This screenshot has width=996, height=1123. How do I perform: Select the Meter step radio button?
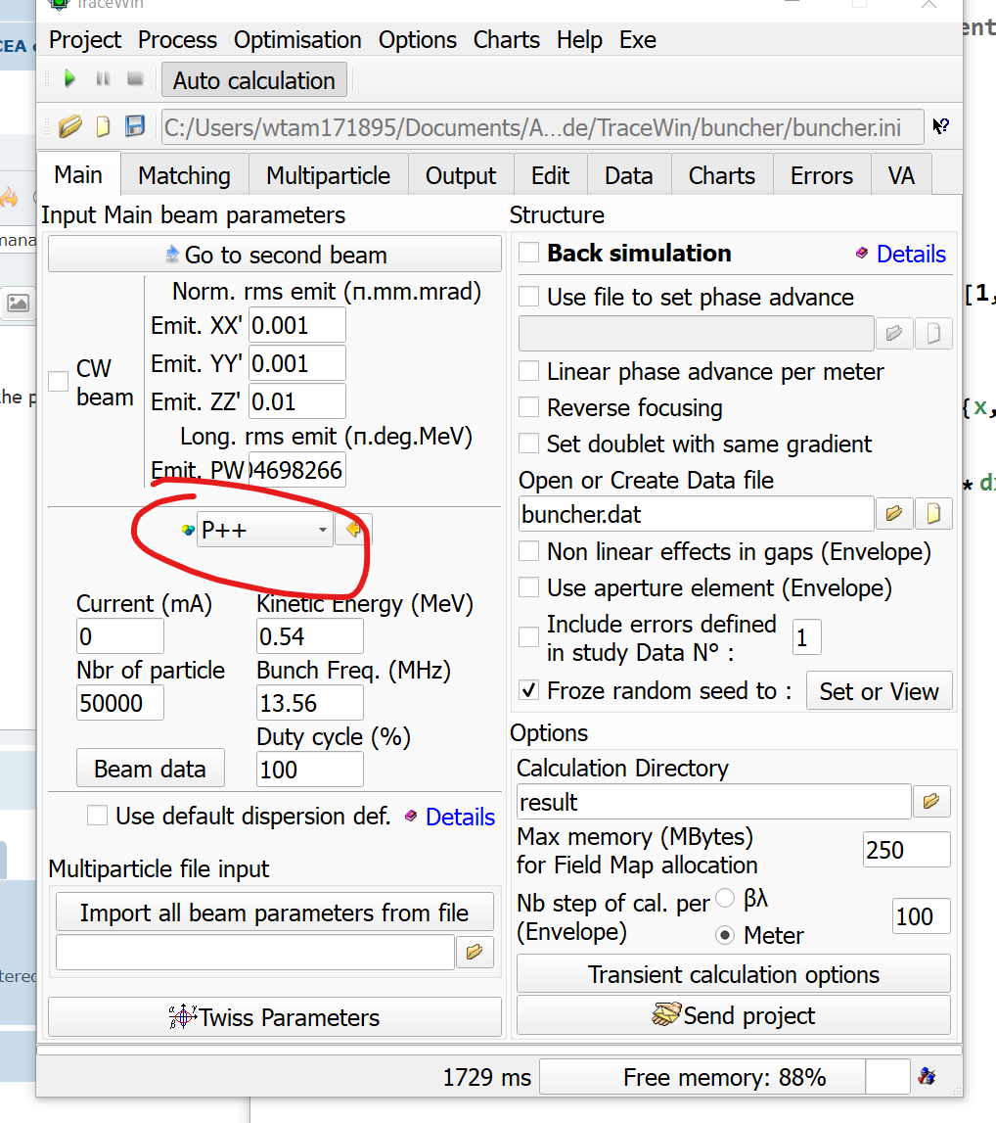tap(725, 935)
